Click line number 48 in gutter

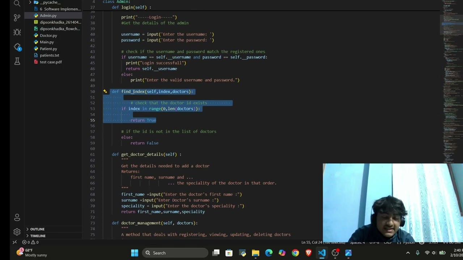[x=93, y=80]
